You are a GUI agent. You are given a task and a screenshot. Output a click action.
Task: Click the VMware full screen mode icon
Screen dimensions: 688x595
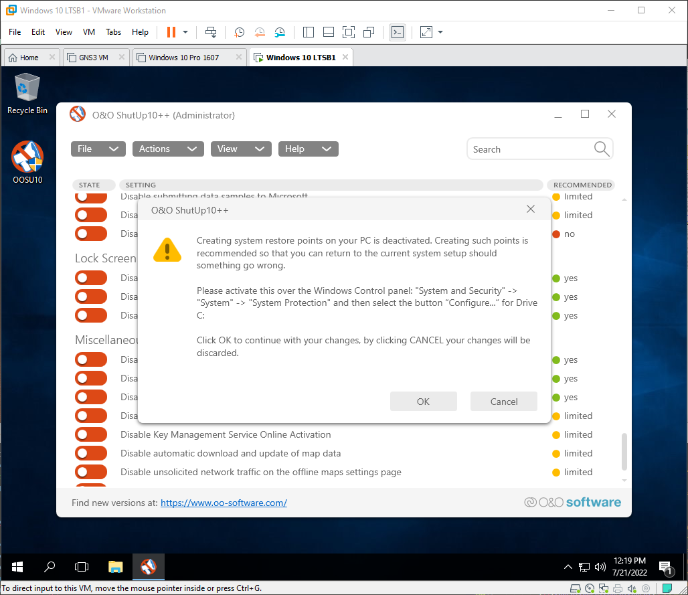click(349, 32)
